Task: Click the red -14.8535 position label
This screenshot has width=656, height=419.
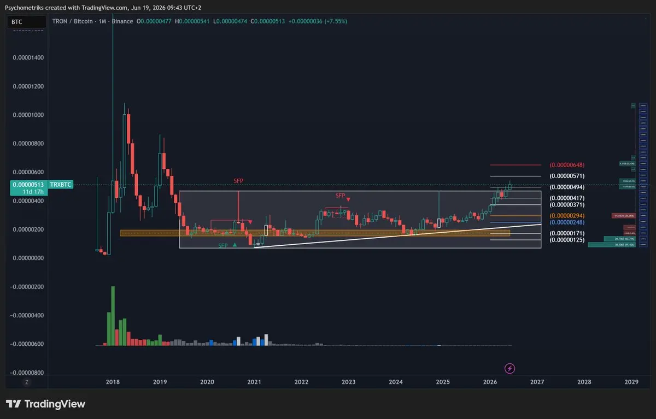Action: (x=623, y=216)
